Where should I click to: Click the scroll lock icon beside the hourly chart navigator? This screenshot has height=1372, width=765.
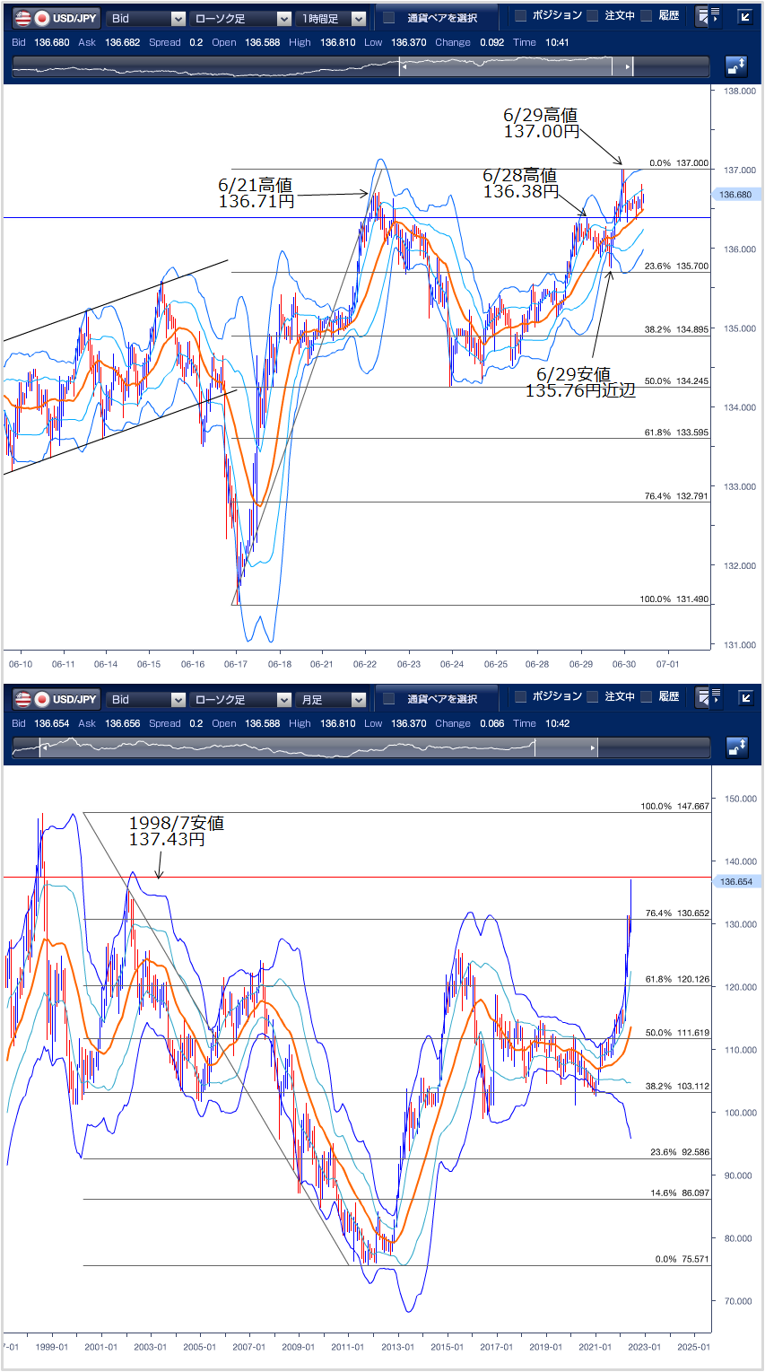coord(735,66)
